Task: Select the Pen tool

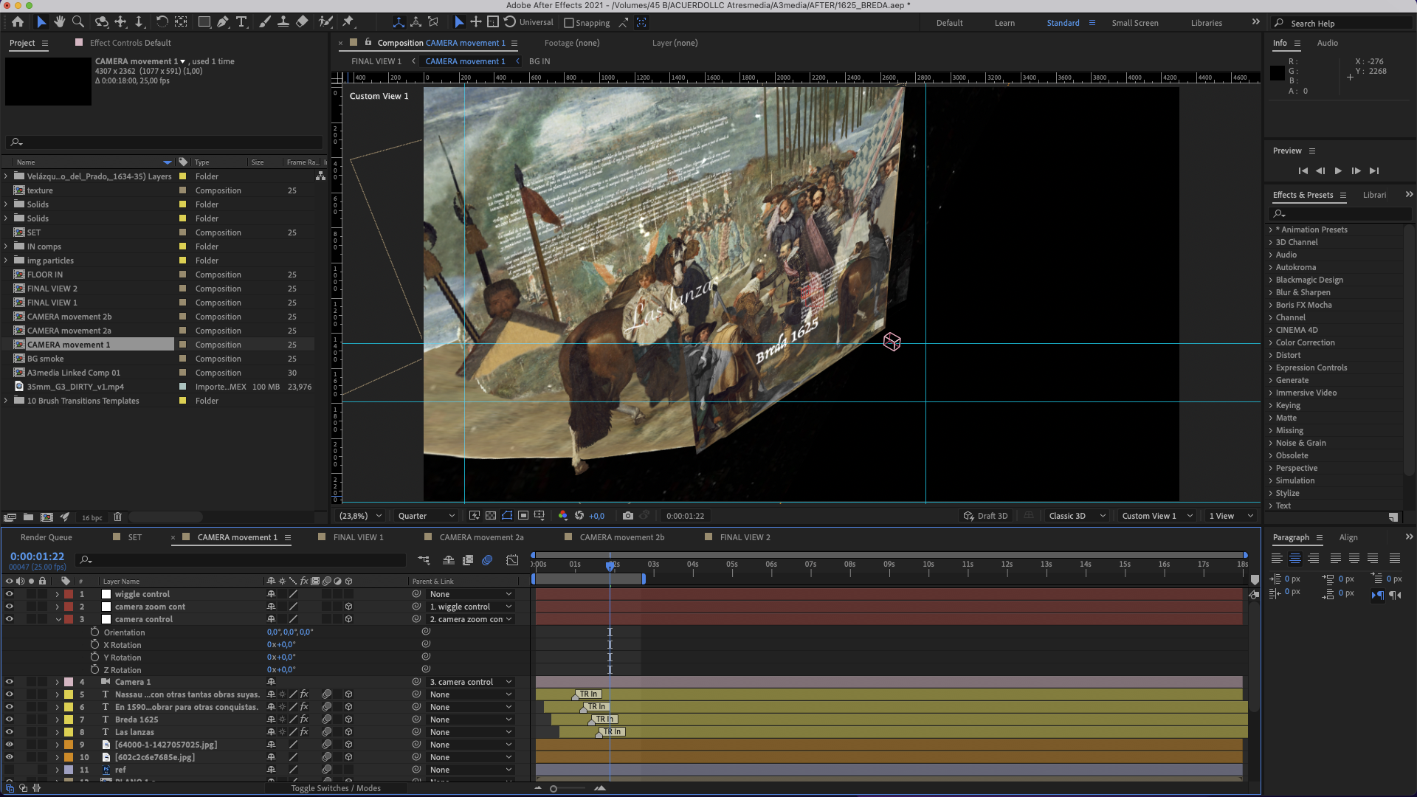Action: (222, 22)
